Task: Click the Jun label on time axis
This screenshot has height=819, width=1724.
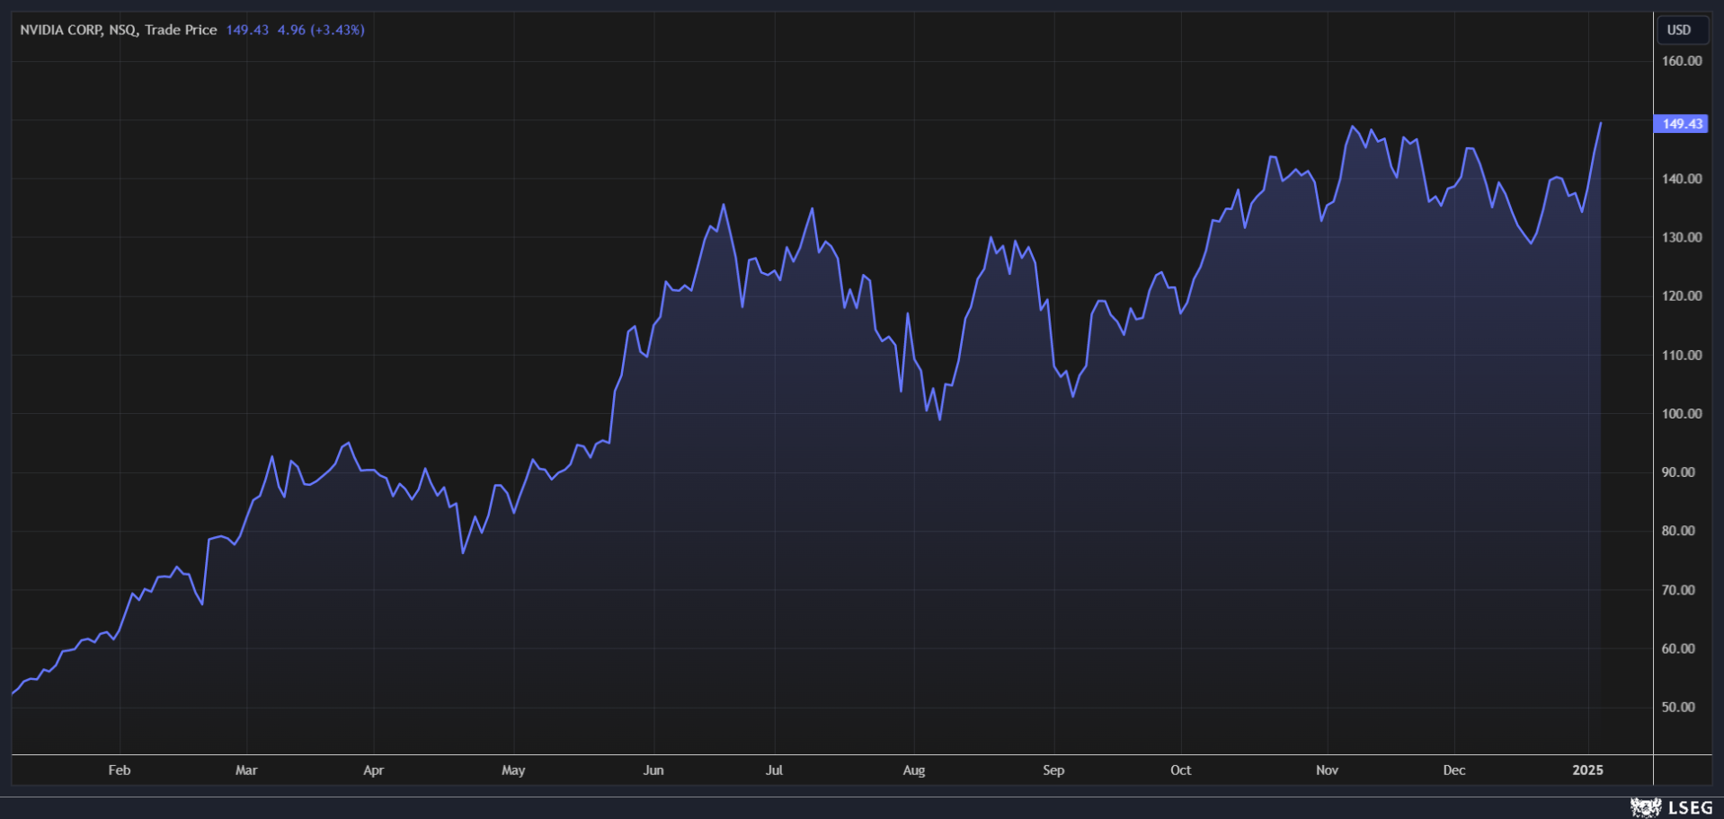Action: pos(653,770)
